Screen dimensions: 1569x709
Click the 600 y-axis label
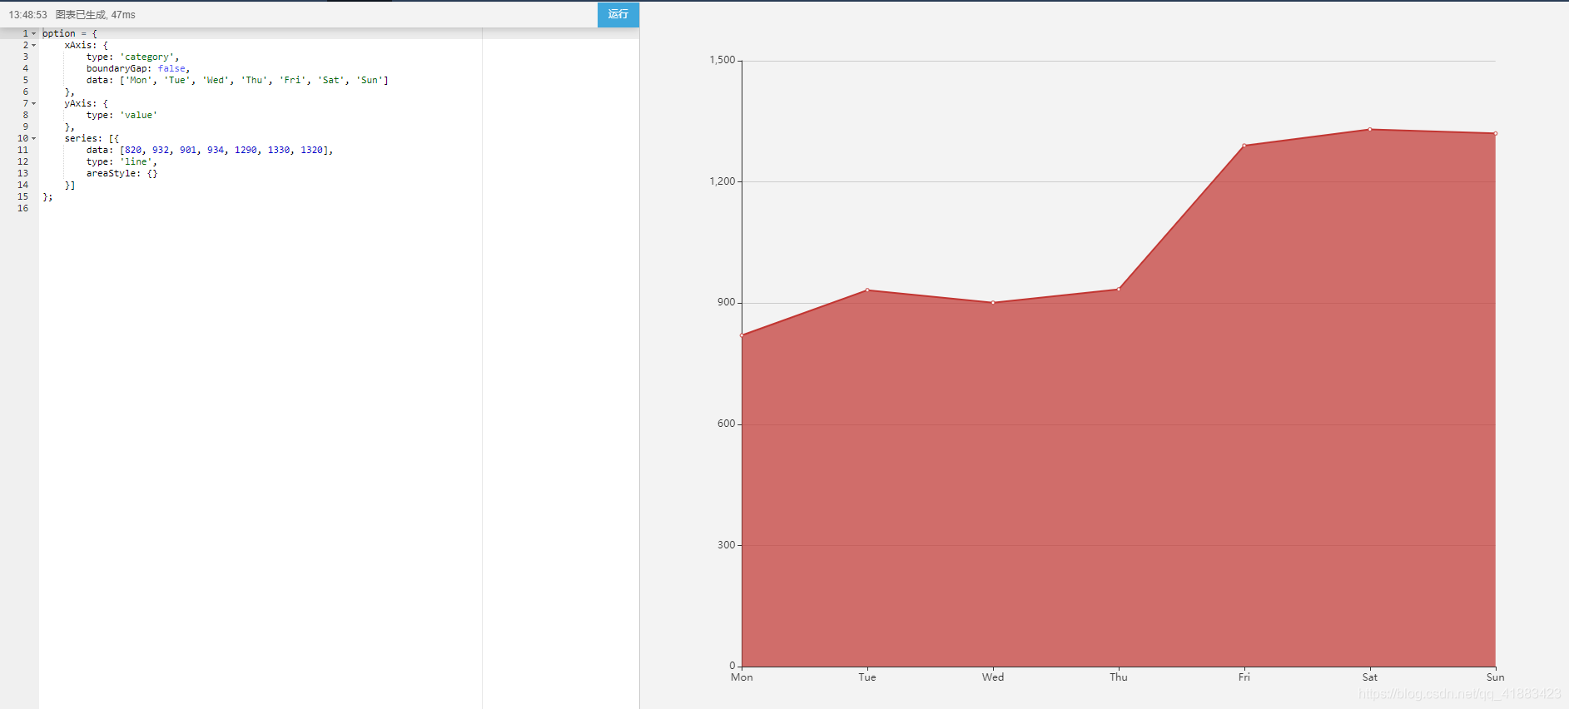[727, 424]
